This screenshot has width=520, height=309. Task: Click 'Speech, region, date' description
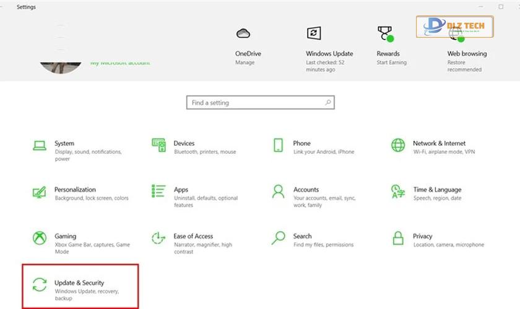click(437, 198)
